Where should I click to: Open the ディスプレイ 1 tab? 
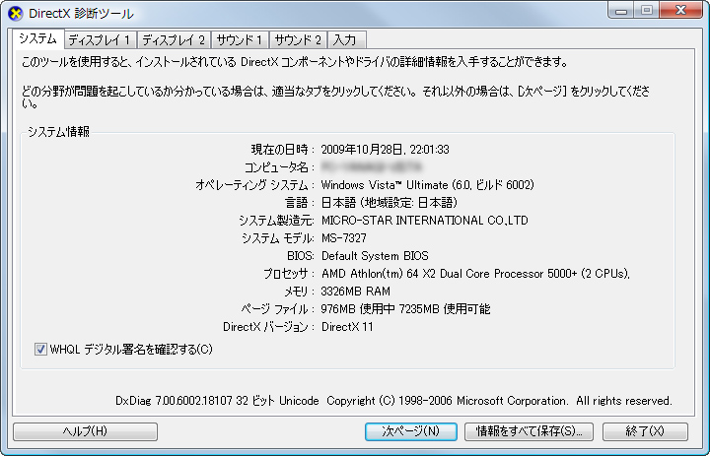[x=100, y=39]
